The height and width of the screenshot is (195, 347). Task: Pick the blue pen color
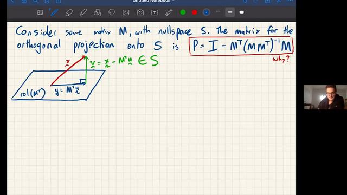point(206,12)
